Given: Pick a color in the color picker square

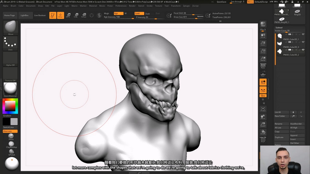Looking at the screenshot, I should pos(10,106).
